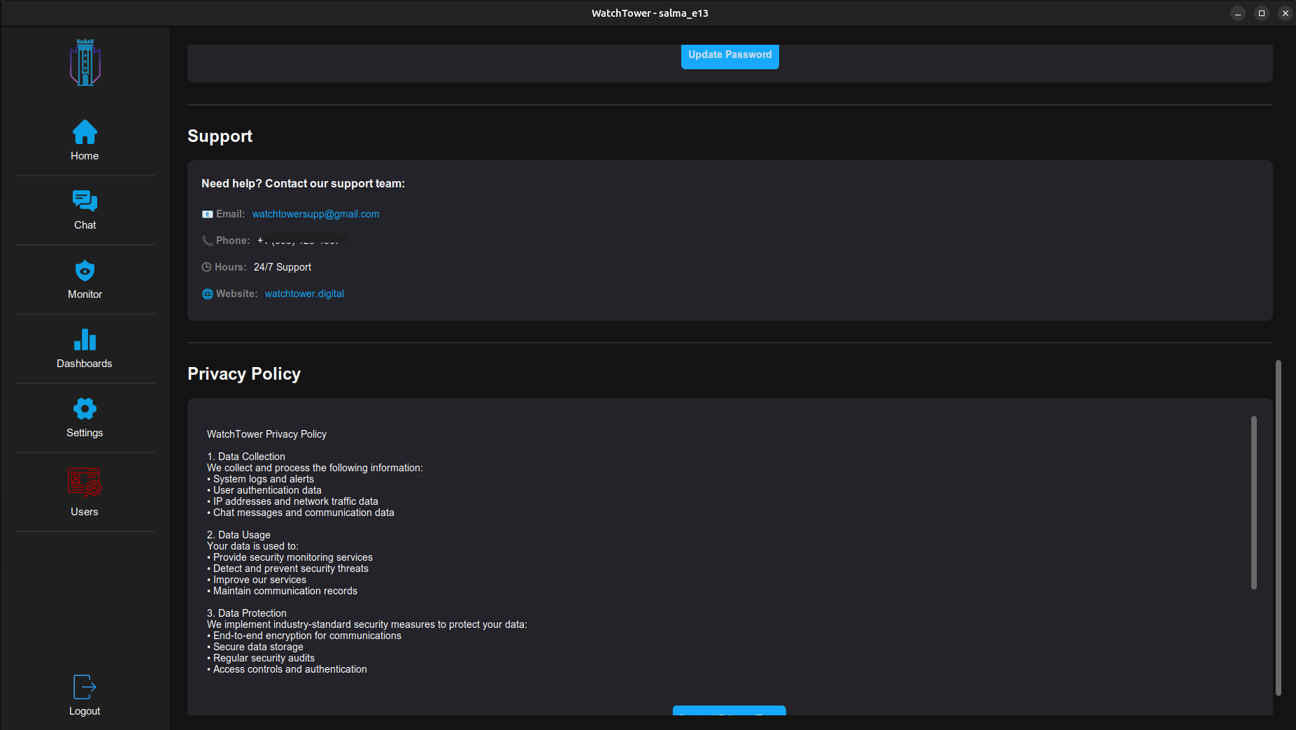1296x730 pixels.
Task: Open the Monitor shield icon
Action: tap(85, 270)
